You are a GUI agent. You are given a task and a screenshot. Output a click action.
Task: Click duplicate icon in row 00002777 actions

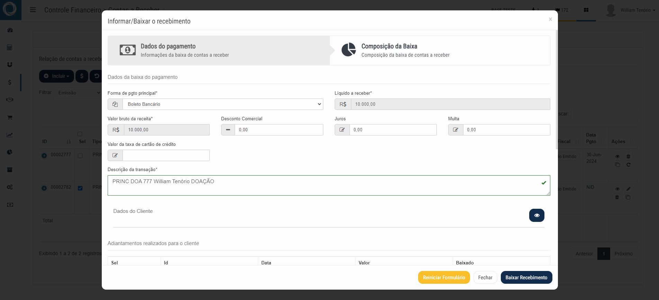[617, 165]
